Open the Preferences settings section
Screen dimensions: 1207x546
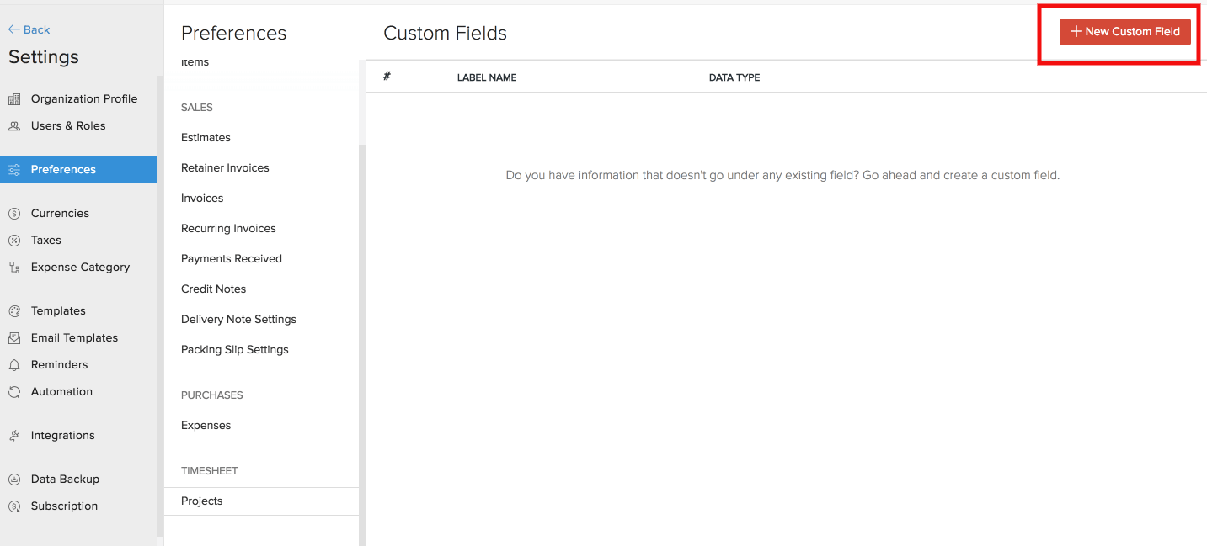point(63,170)
